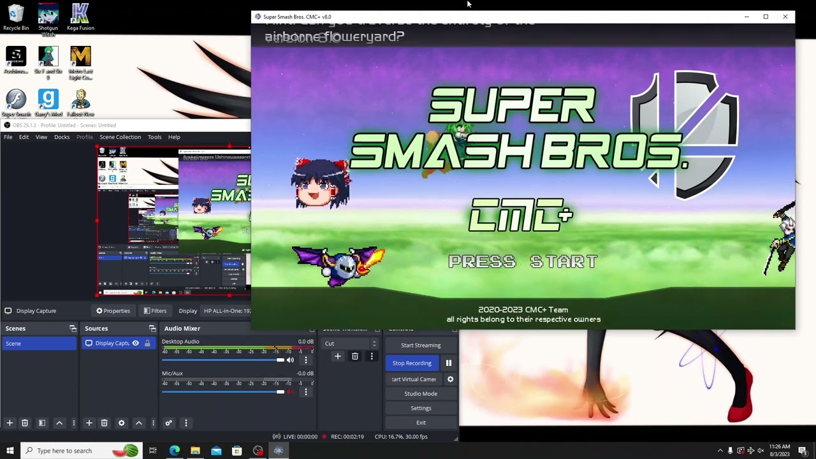Open OBS Settings button
This screenshot has height=459, width=816.
[421, 409]
